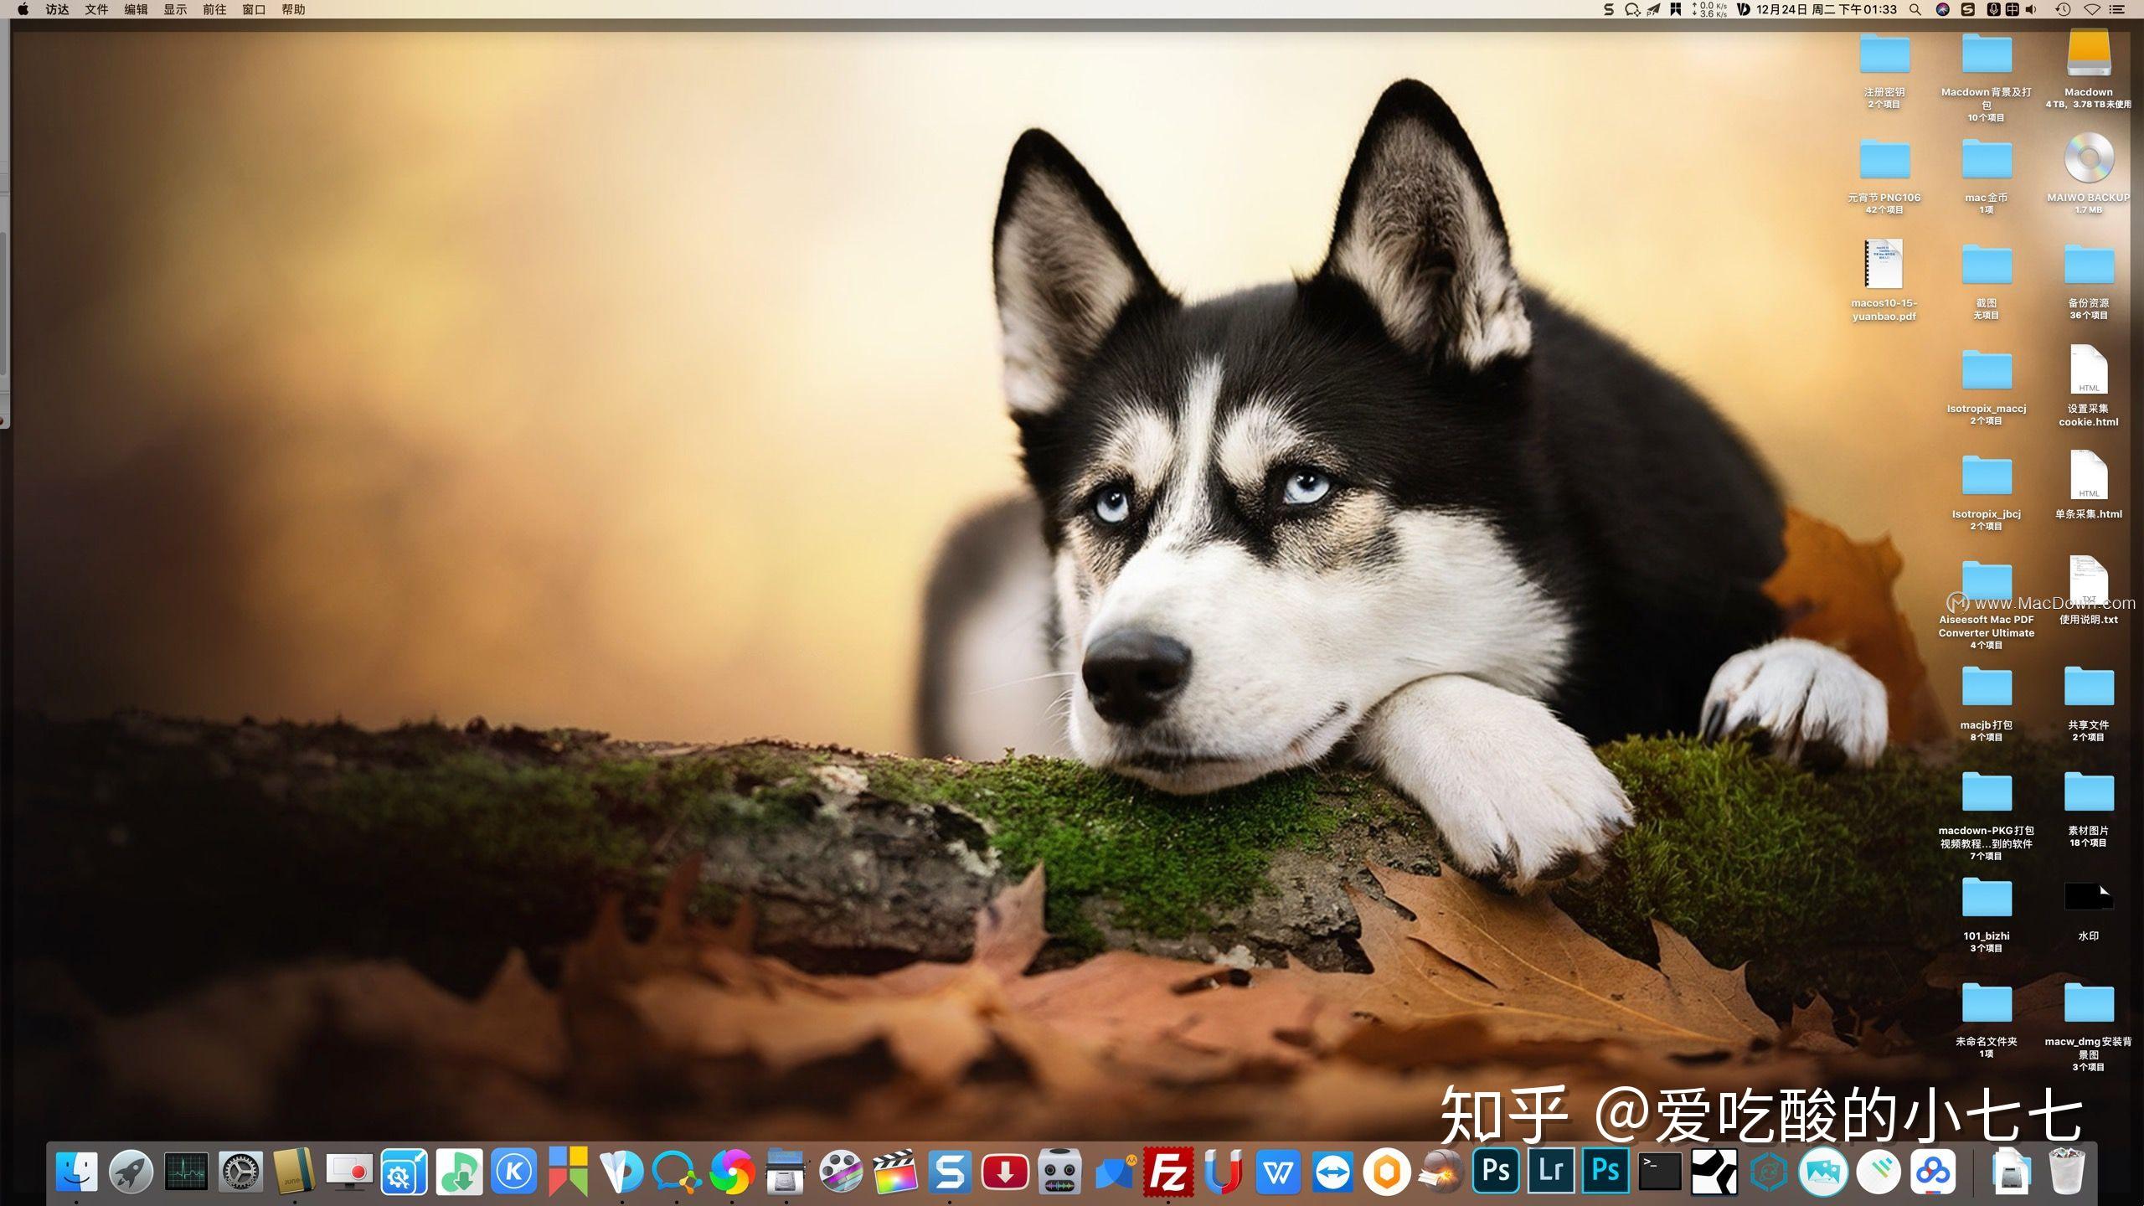
Task: Open Final Cut Pro in Dock
Action: pos(895,1172)
